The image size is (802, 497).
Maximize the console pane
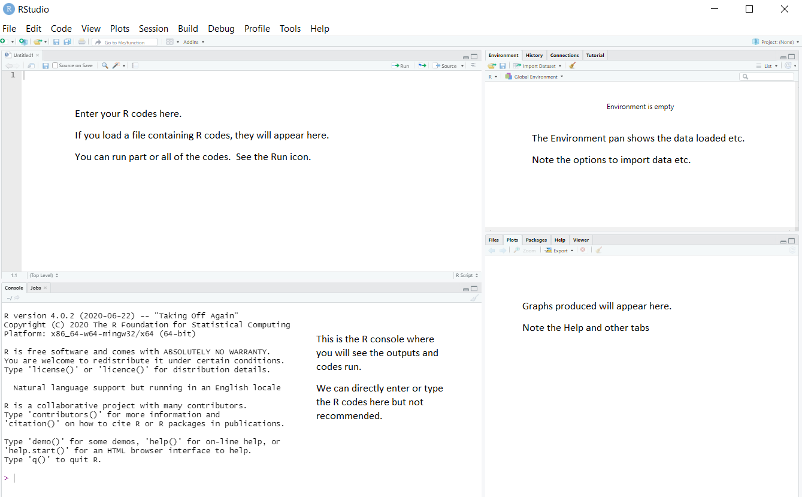474,288
